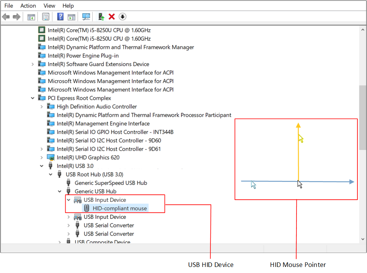Viewport: 367px width, 273px height.
Task: Click the Forward arrow in the toolbar
Action: click(x=16, y=17)
